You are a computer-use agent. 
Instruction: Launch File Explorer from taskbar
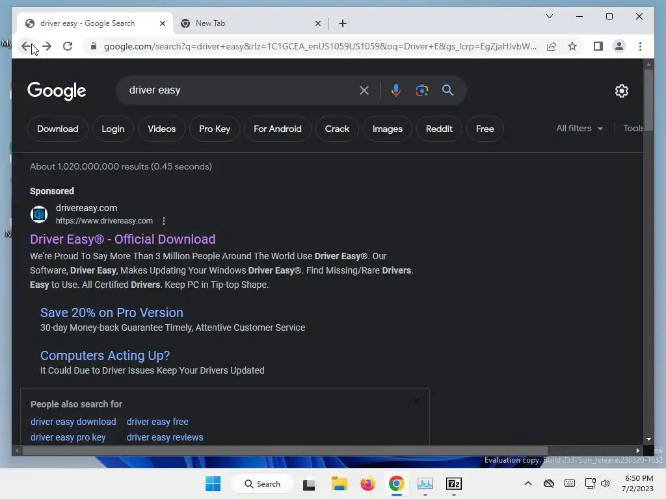[x=340, y=483]
